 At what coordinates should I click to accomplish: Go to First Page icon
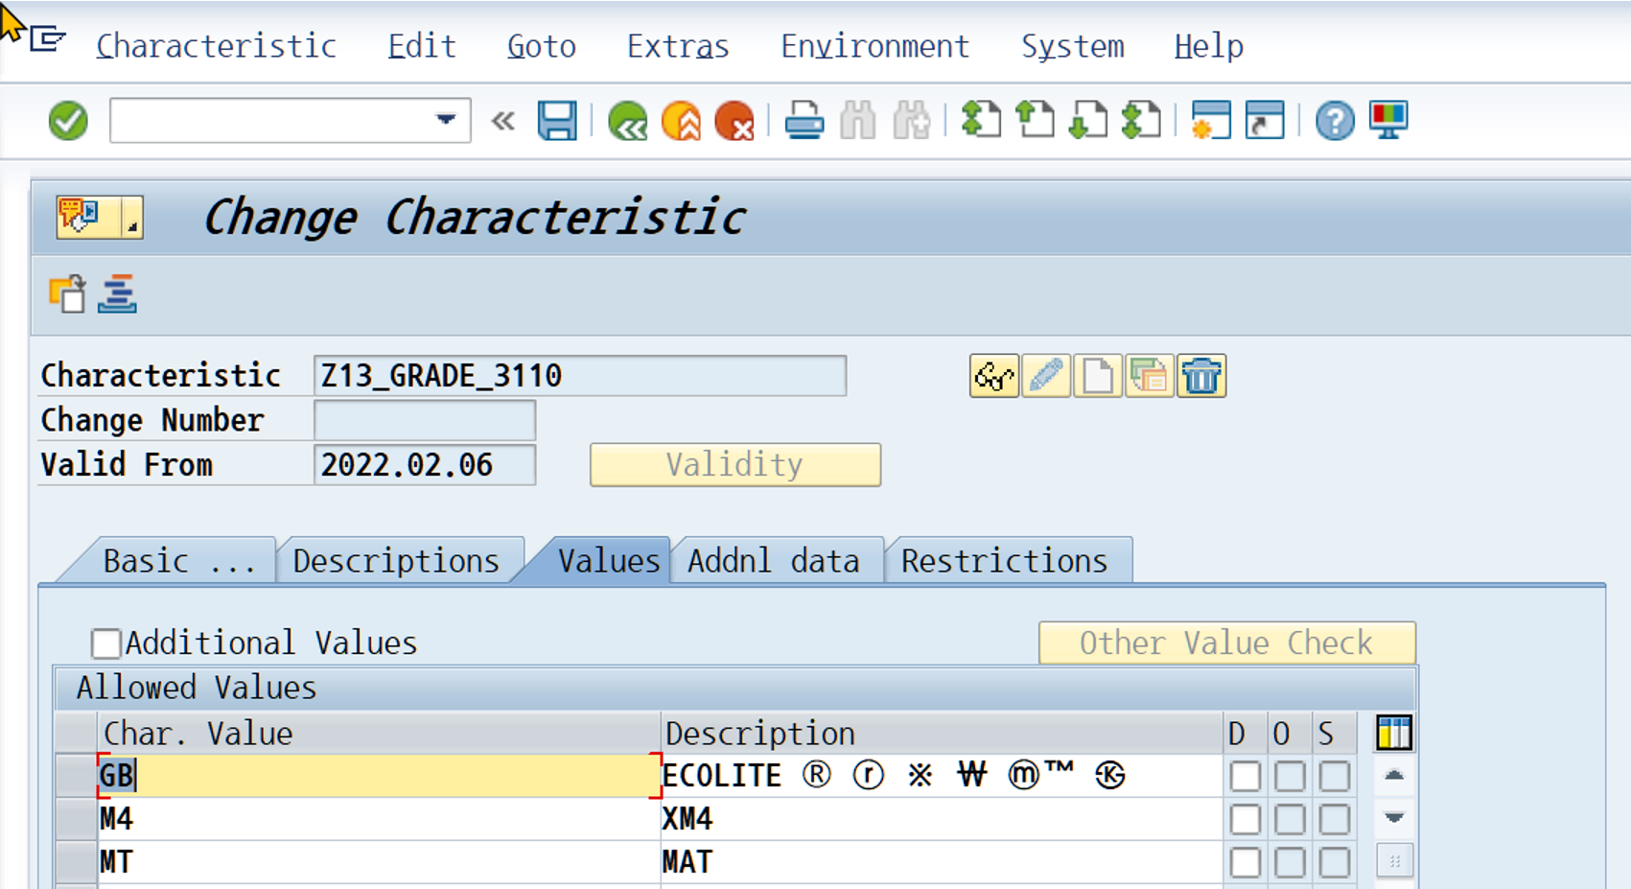[x=981, y=121]
